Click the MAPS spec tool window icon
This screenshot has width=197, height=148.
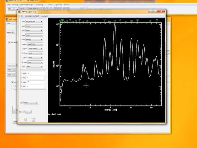coord(20,12)
